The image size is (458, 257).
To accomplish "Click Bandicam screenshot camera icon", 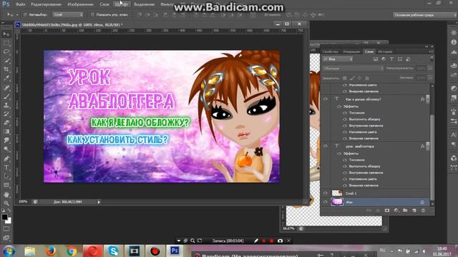I will [280, 241].
